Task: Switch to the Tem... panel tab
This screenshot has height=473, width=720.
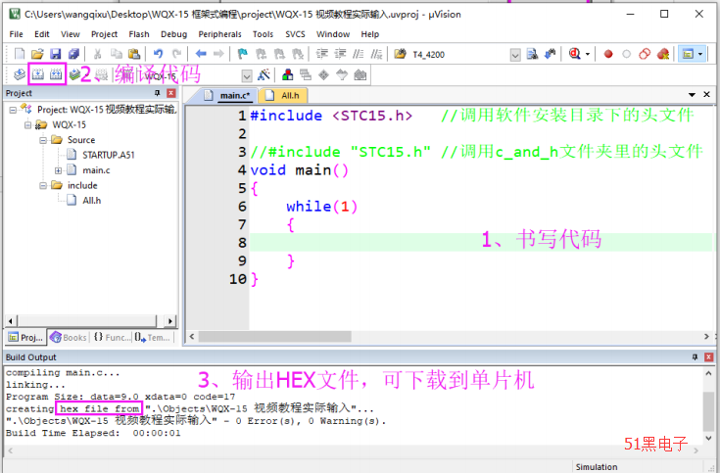Action: click(x=153, y=338)
